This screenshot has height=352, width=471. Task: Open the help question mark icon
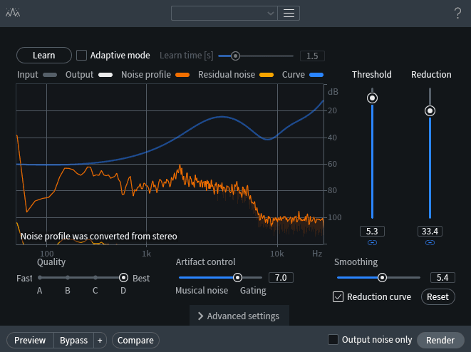click(457, 14)
